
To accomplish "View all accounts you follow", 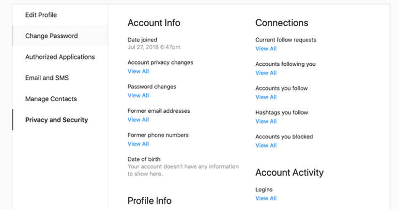I will point(266,97).
